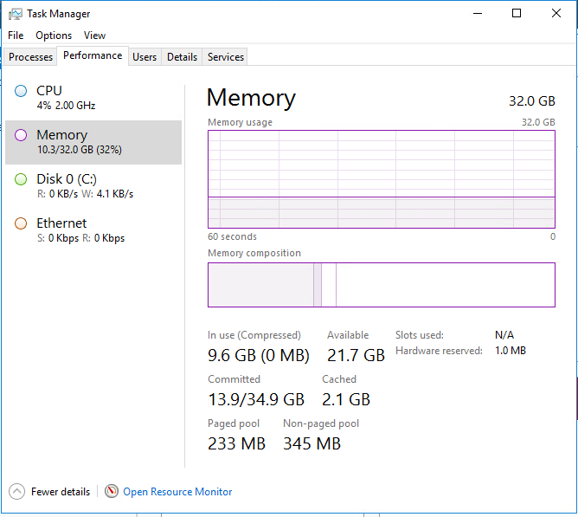Select Ethernet in the performance sidebar
The height and width of the screenshot is (517, 578).
pyautogui.click(x=61, y=223)
